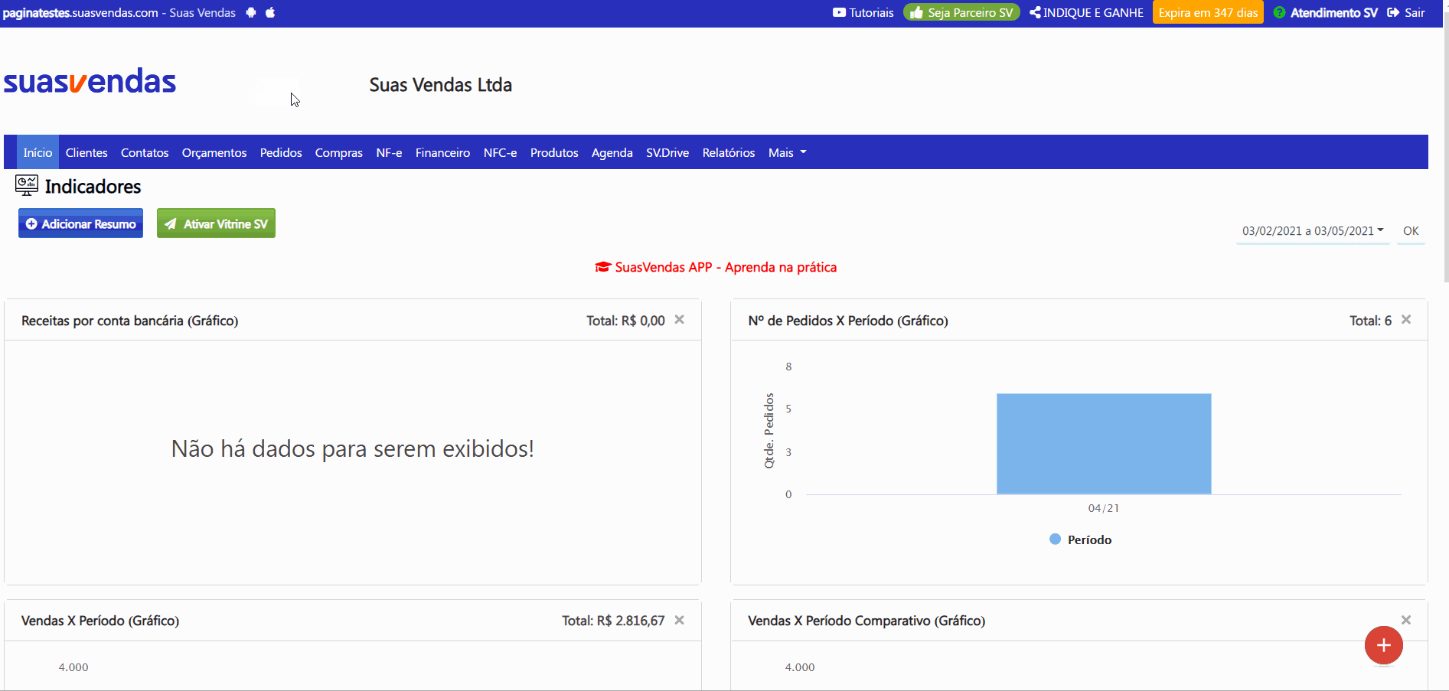This screenshot has width=1449, height=691.
Task: Dismiss the Receitas por conta bancária panel
Action: pyautogui.click(x=679, y=320)
